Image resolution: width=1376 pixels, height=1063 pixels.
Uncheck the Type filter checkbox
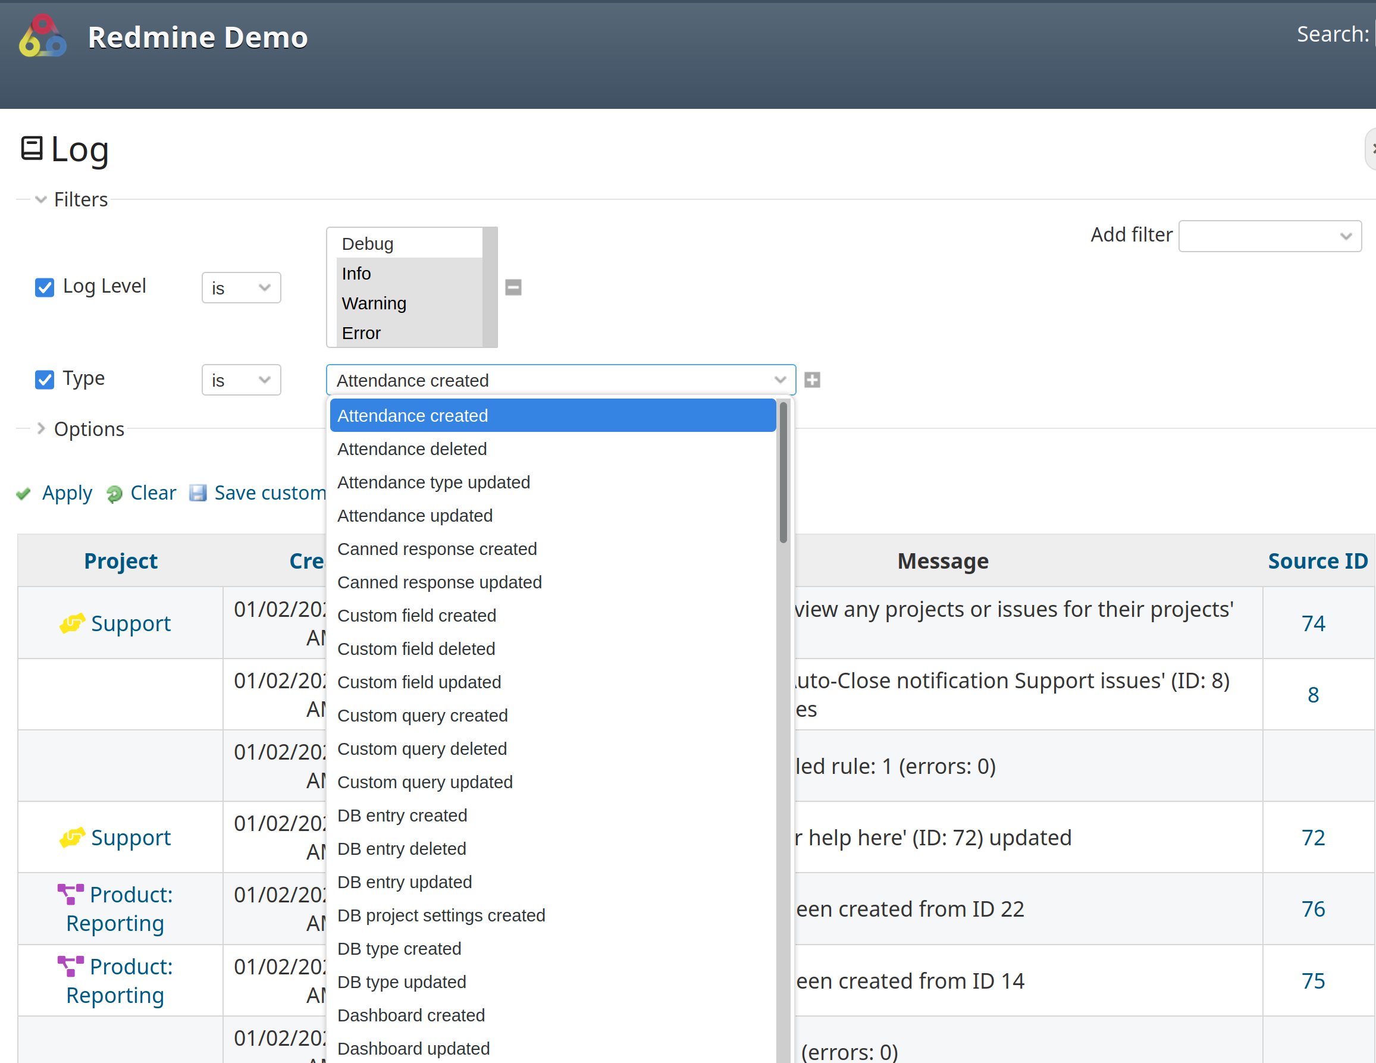pyautogui.click(x=44, y=380)
